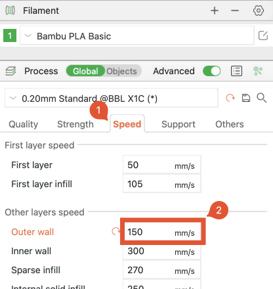273x289 pixels.
Task: Open filament settings gear icon
Action: (x=259, y=11)
